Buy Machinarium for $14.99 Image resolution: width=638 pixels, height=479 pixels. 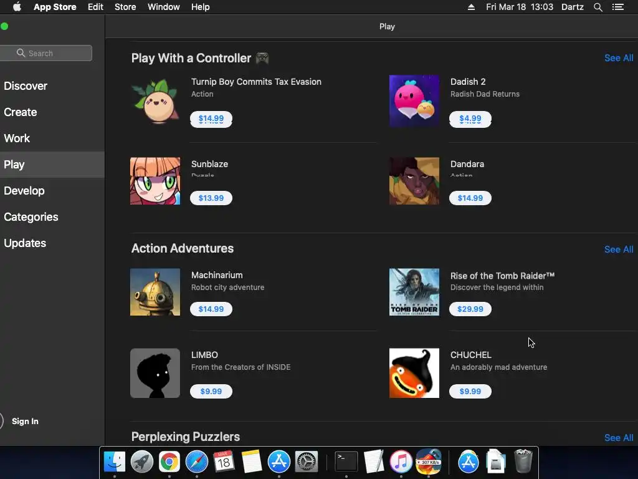[x=211, y=309]
